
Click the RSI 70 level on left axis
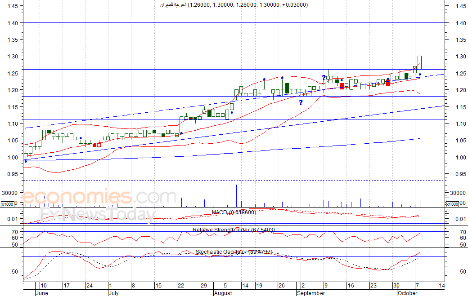(x=15, y=232)
